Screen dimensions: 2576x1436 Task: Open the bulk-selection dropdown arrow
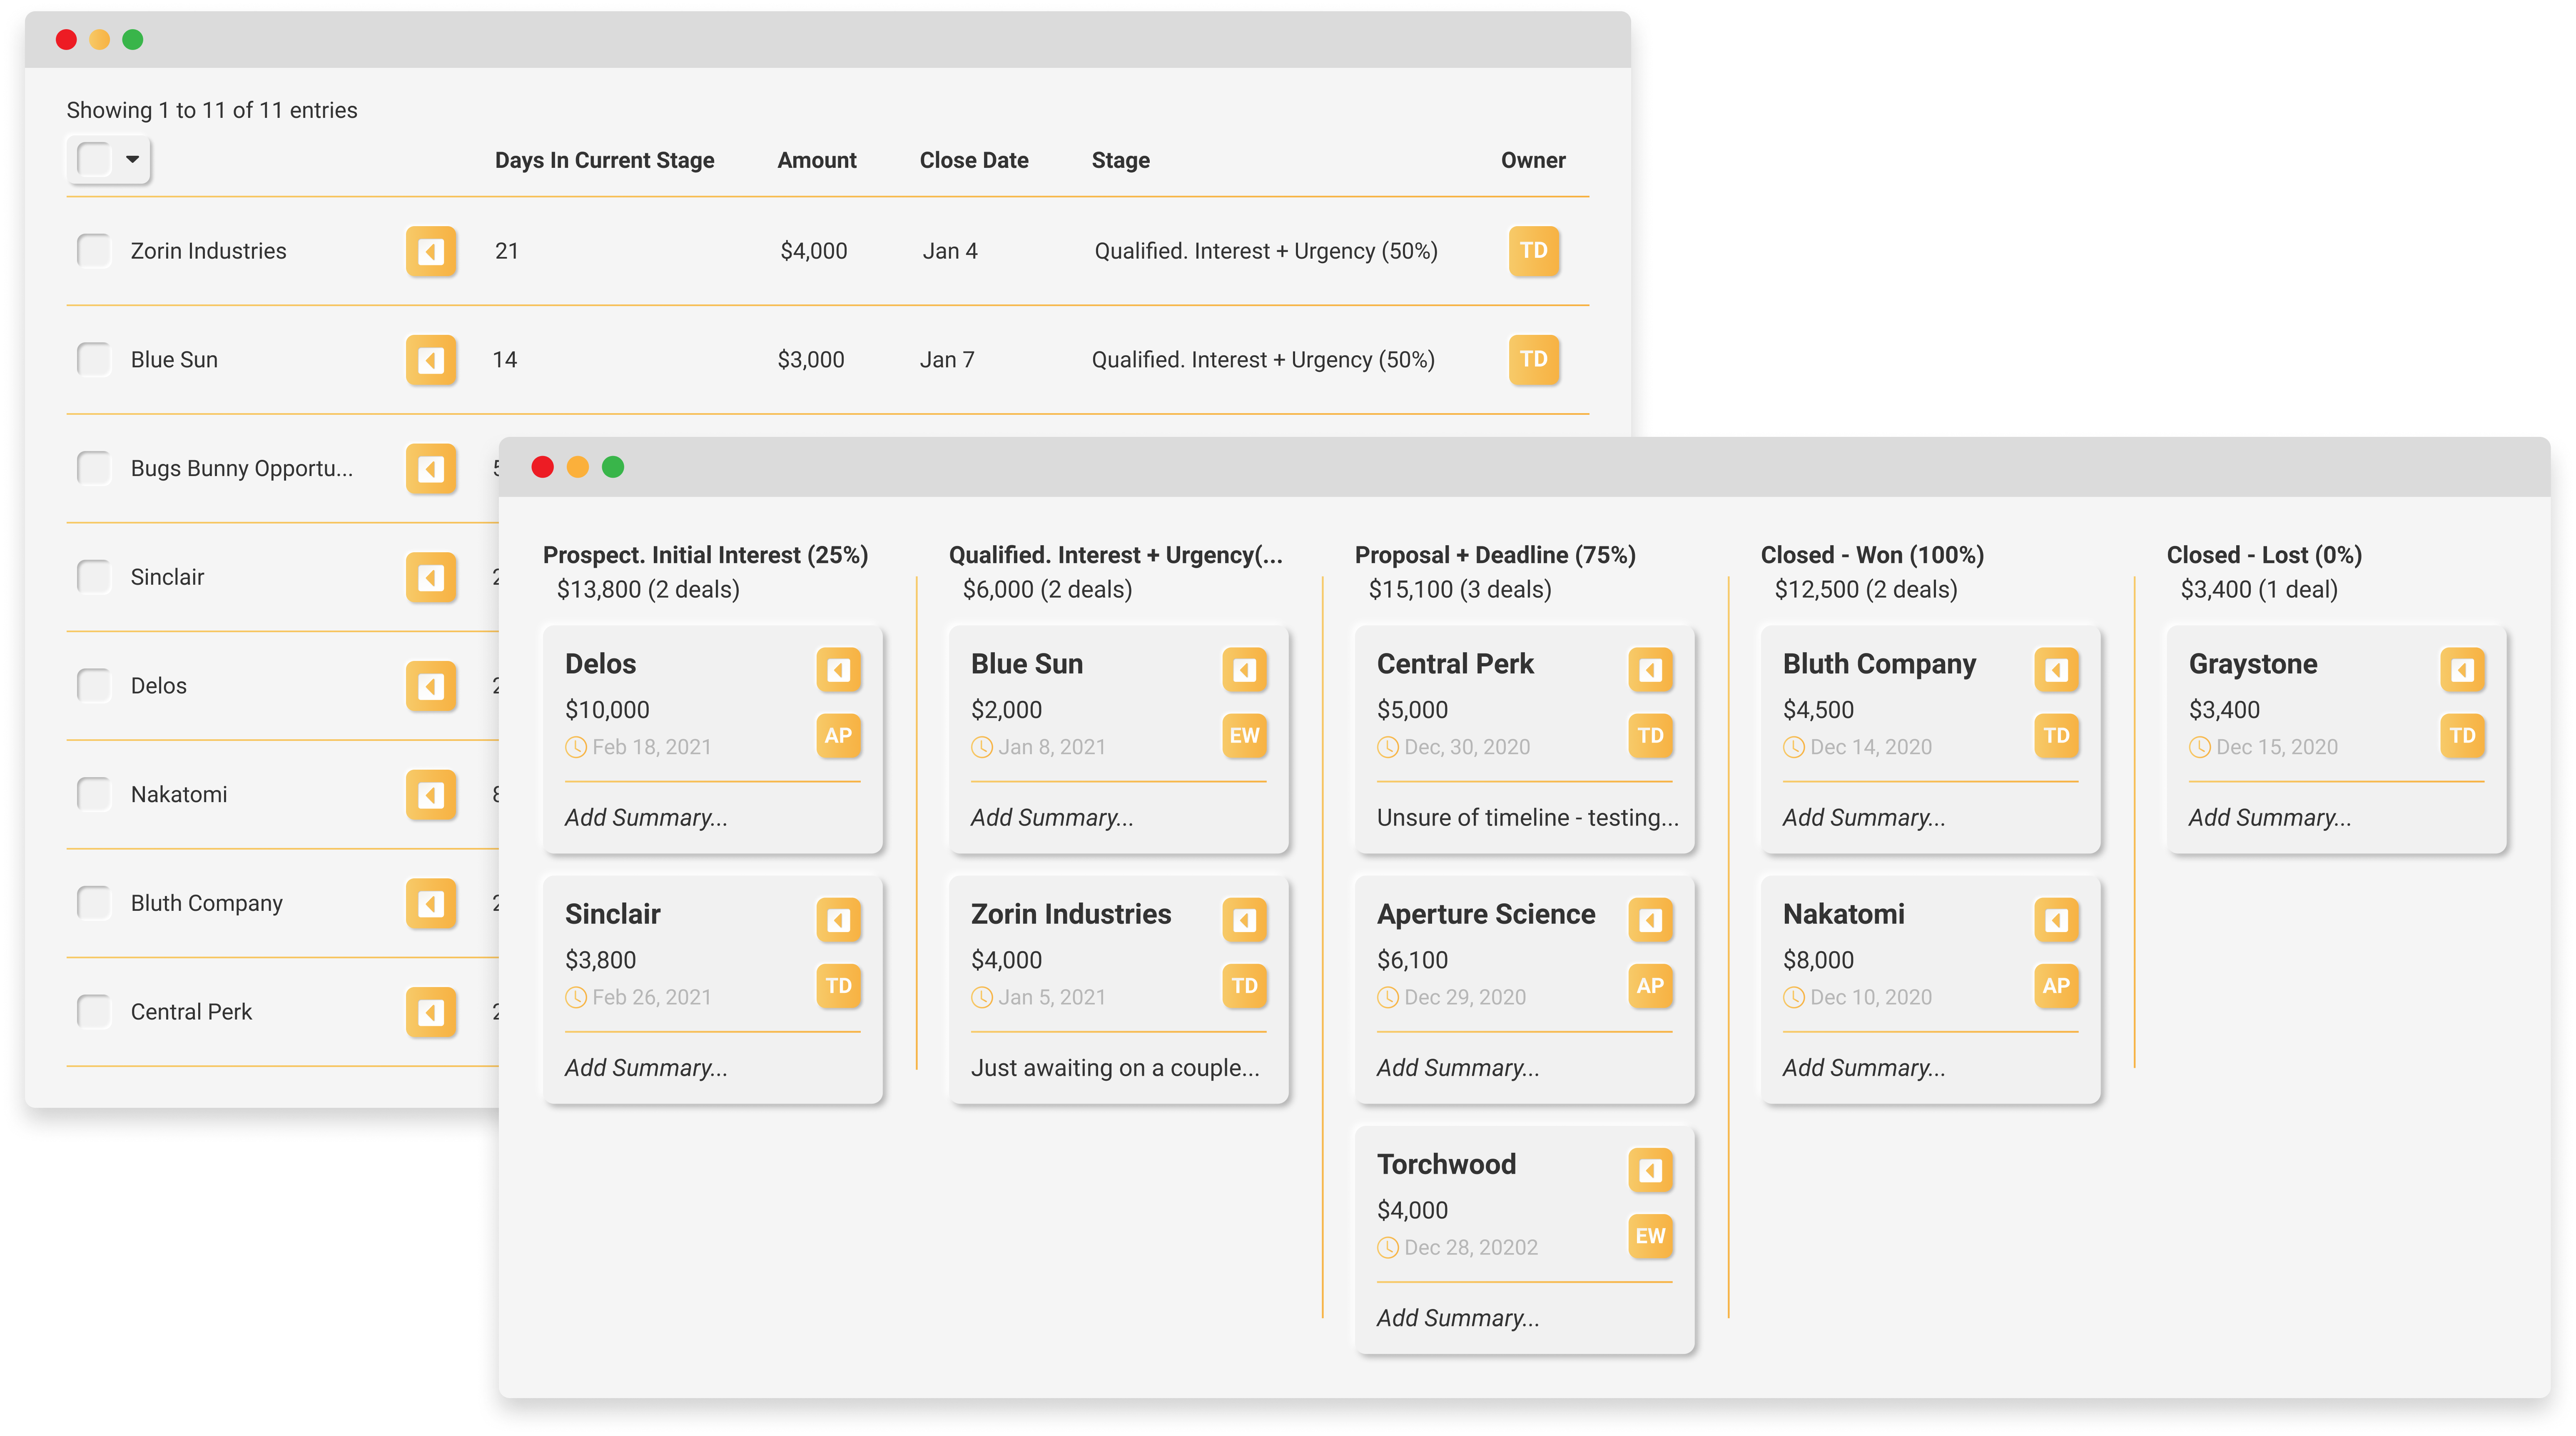(x=131, y=160)
